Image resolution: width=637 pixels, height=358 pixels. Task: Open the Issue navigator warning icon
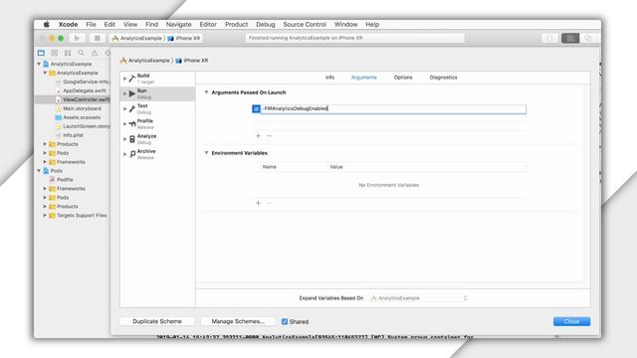coord(95,53)
